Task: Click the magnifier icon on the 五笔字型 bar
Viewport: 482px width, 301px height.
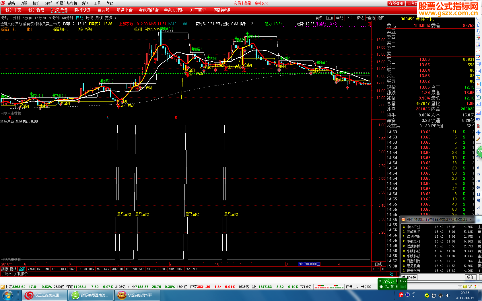Action: coord(386,287)
